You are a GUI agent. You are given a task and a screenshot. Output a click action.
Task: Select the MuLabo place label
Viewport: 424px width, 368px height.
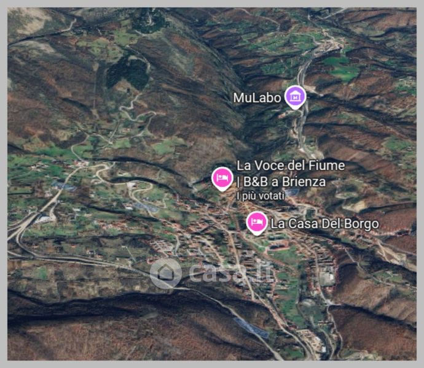coord(257,98)
